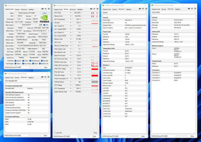Click camera icon in PCIe Resizable BAR window
This screenshot has width=201, height=142.
(x=42, y=77)
